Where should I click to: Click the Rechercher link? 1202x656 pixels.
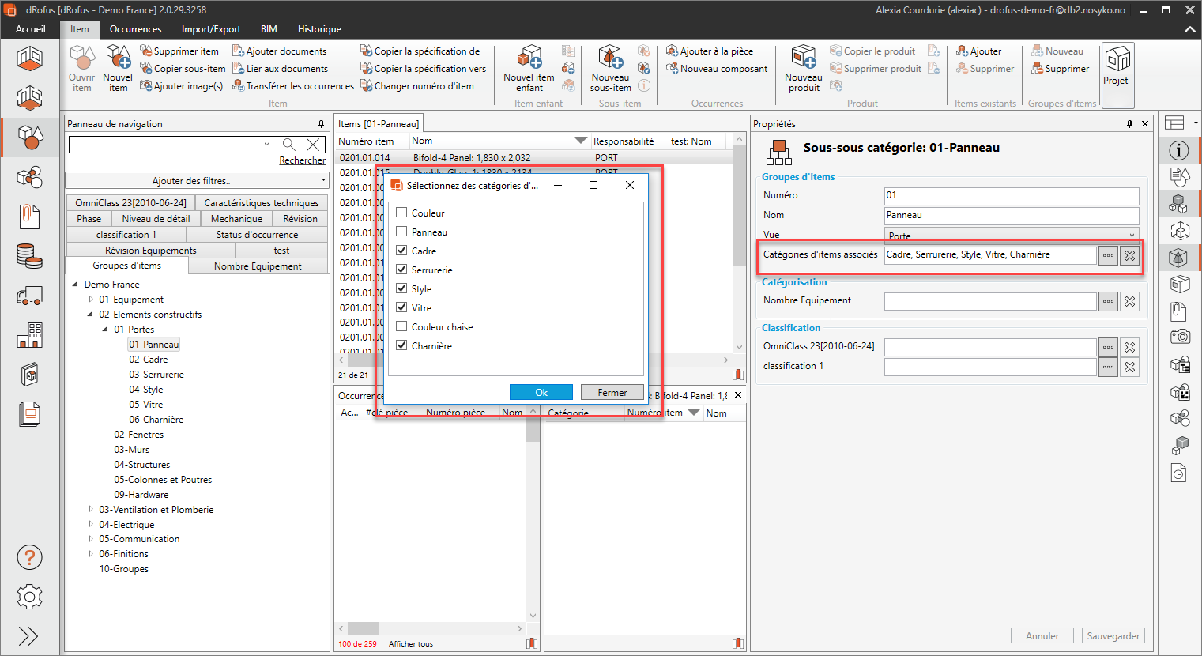302,160
